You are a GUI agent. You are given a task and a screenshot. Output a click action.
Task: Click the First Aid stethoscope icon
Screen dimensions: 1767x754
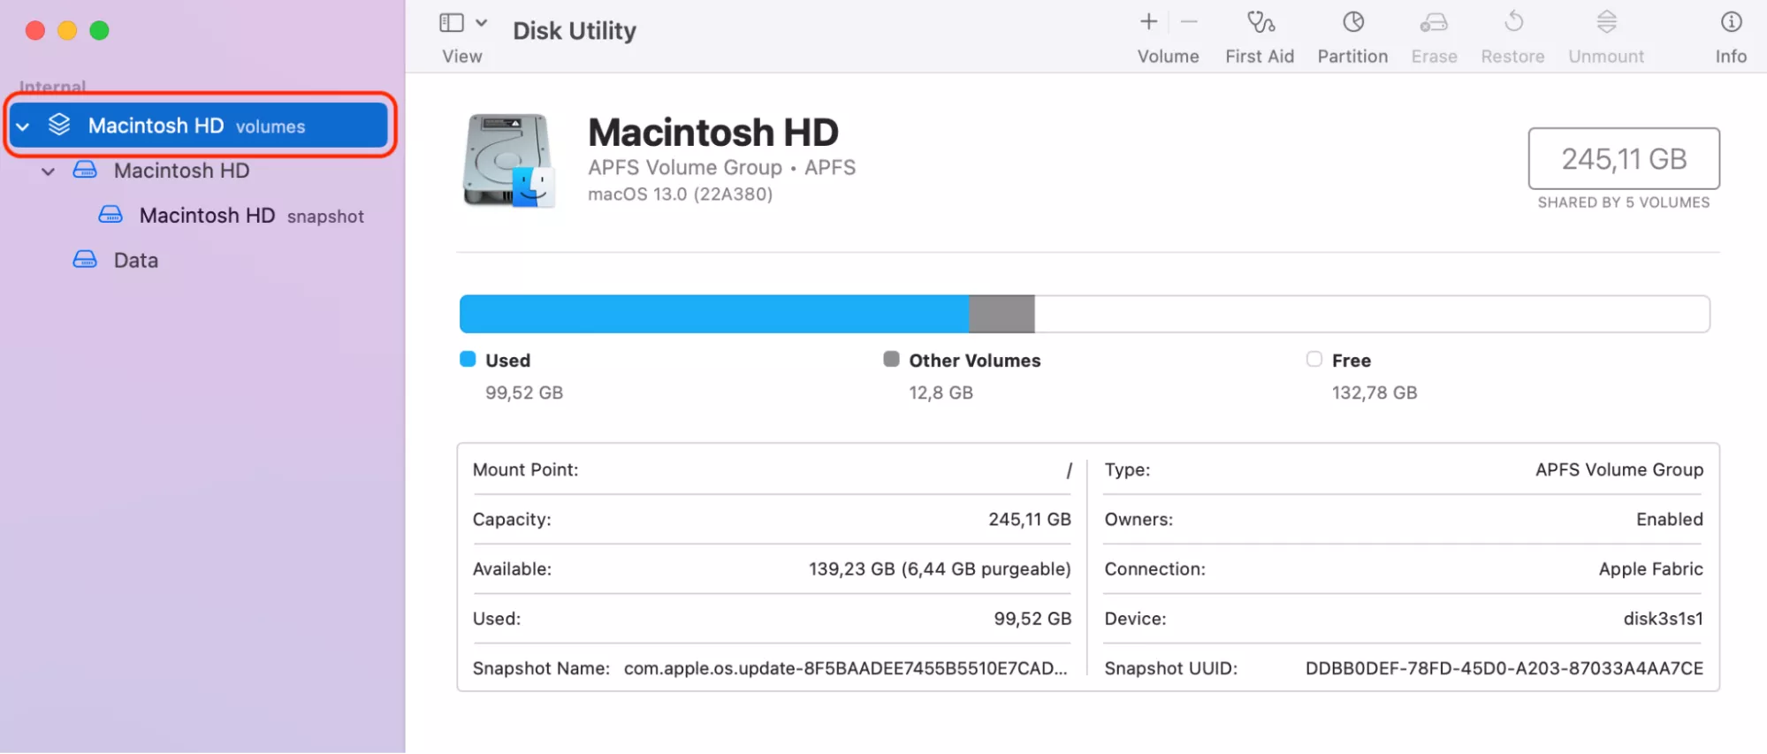coord(1260,22)
